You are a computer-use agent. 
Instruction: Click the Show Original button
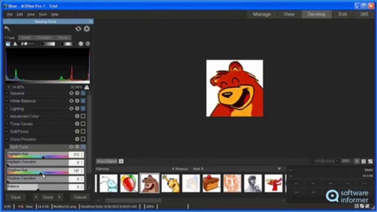(107, 161)
